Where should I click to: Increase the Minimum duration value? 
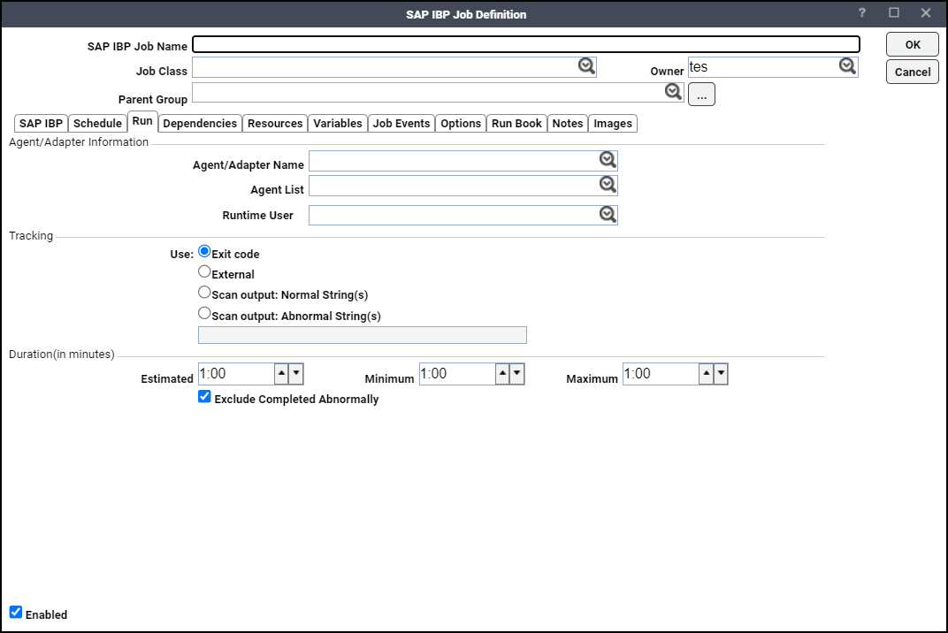[x=502, y=374]
